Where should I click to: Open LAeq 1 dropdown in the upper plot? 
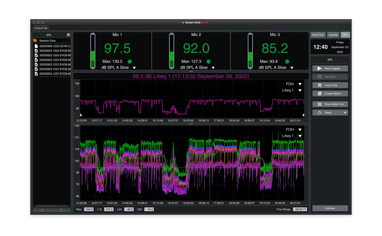click(x=300, y=90)
